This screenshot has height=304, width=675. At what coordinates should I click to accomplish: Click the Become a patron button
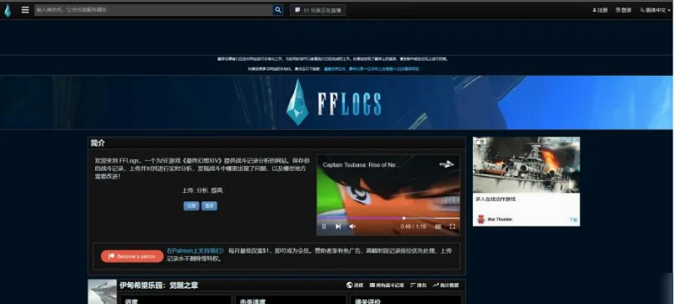click(x=132, y=256)
